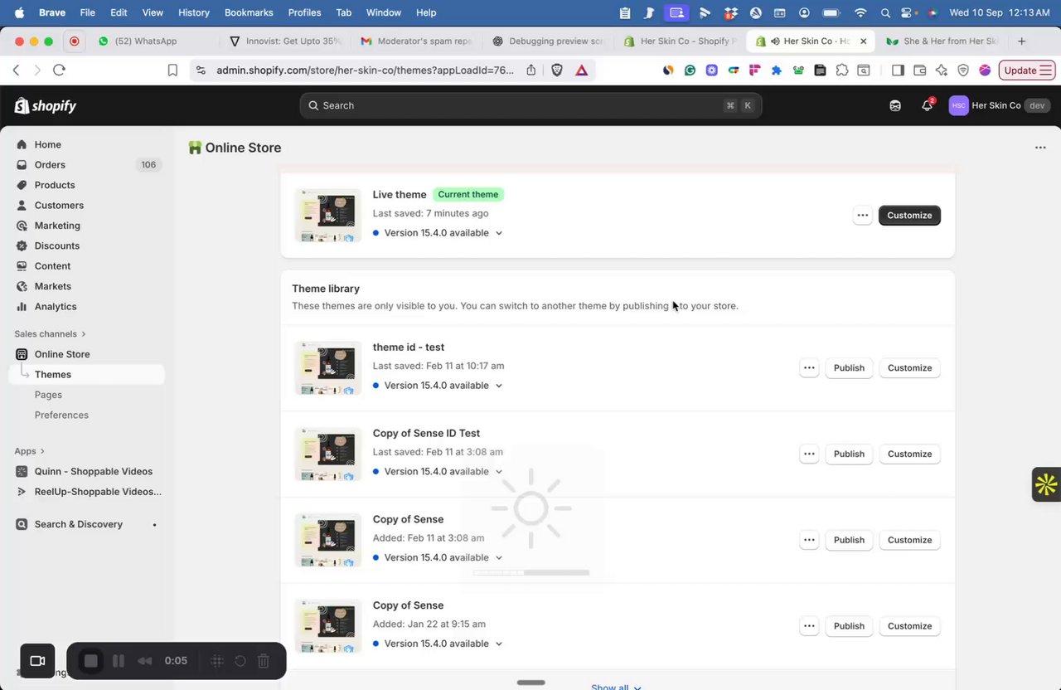Click the browser Update button
The image size is (1061, 690).
[1027, 70]
